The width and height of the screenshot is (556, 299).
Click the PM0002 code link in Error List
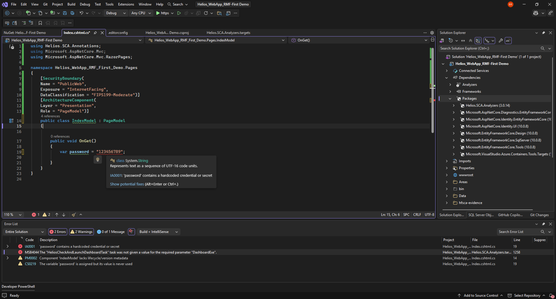pyautogui.click(x=31, y=258)
